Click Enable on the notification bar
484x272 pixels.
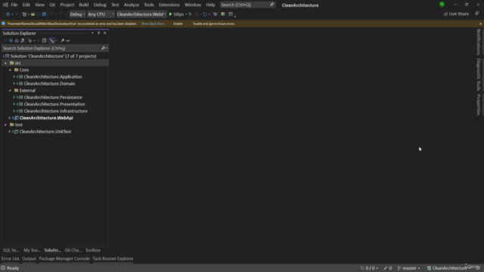pyautogui.click(x=178, y=23)
